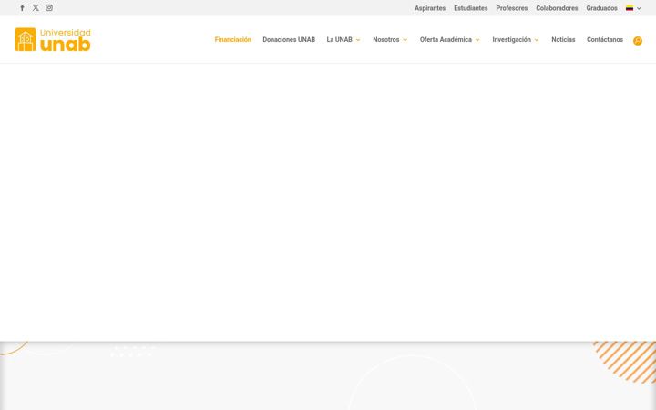
Task: Open the Donaciones UNAB menu item
Action: [289, 40]
